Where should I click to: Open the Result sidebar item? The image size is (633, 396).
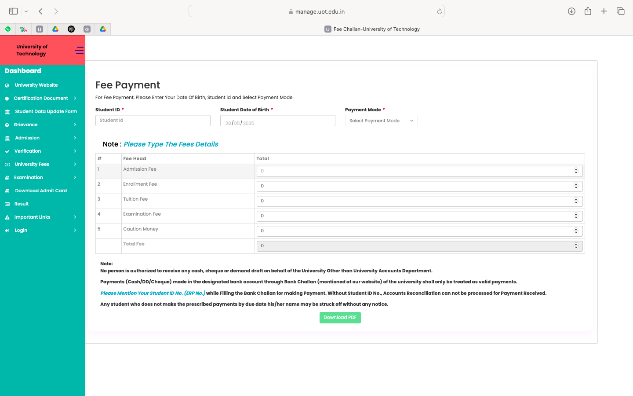pos(22,204)
